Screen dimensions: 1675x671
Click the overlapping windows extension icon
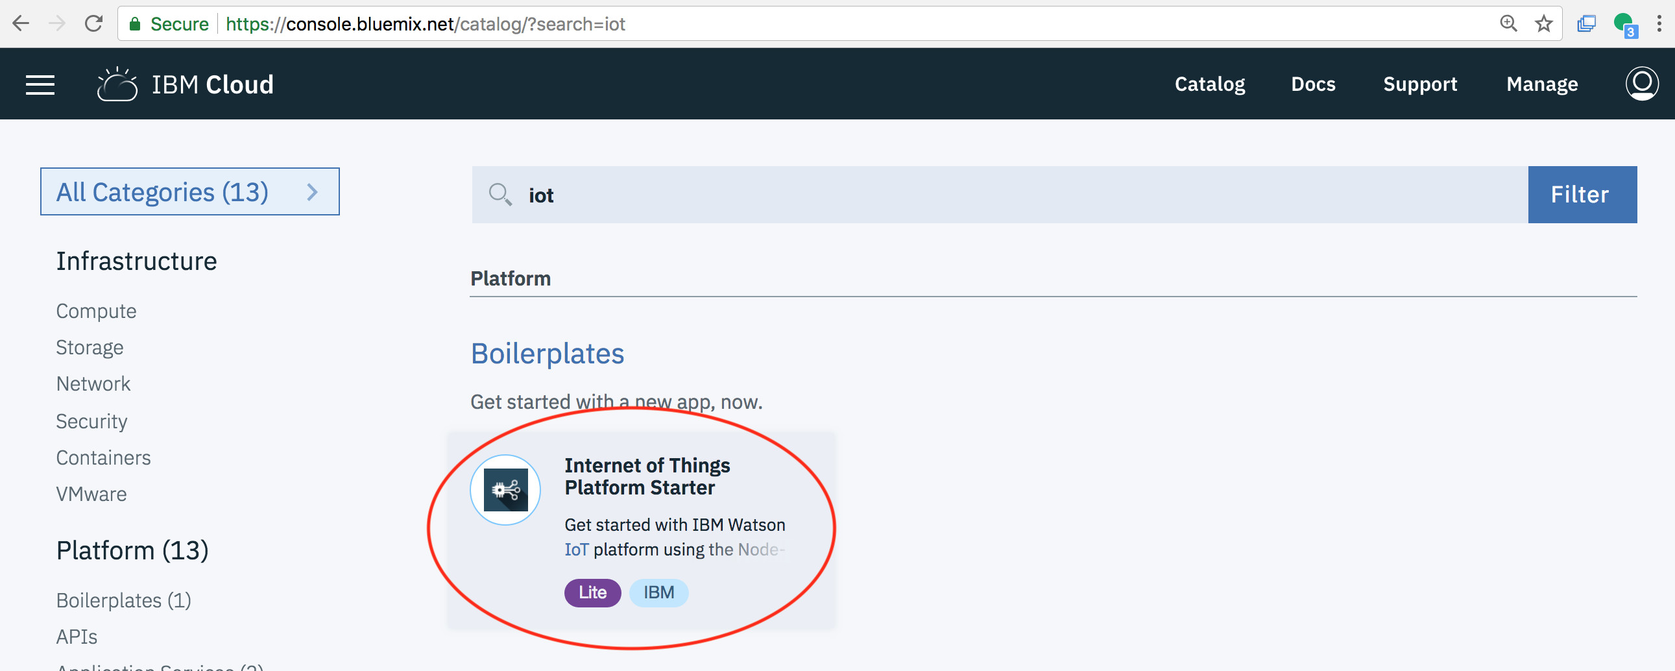click(x=1587, y=24)
